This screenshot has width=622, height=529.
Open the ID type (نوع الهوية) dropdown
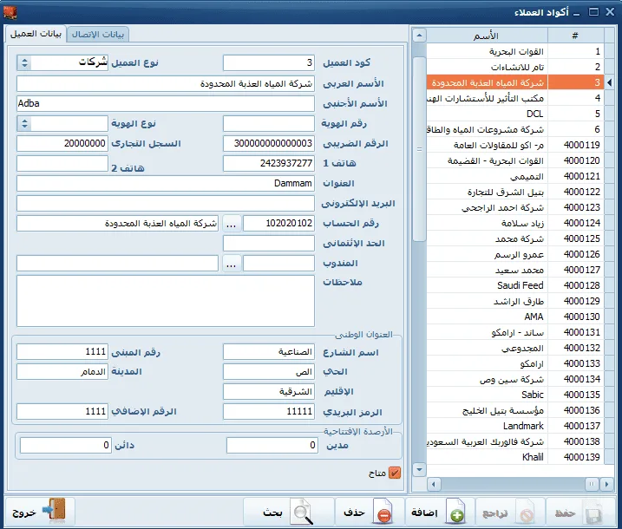coord(24,123)
